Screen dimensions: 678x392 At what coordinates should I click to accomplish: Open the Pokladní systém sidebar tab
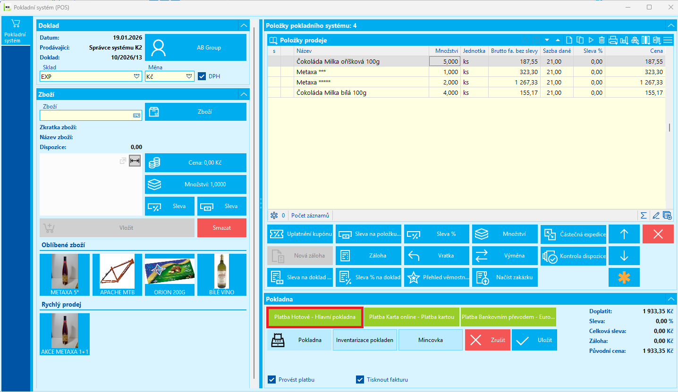pyautogui.click(x=15, y=31)
